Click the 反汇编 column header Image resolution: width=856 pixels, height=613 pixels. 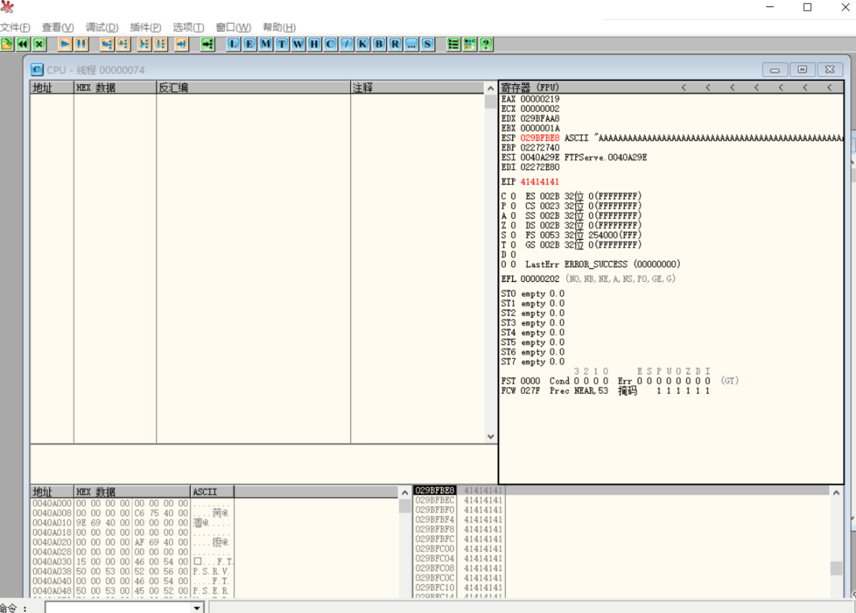tap(253, 88)
